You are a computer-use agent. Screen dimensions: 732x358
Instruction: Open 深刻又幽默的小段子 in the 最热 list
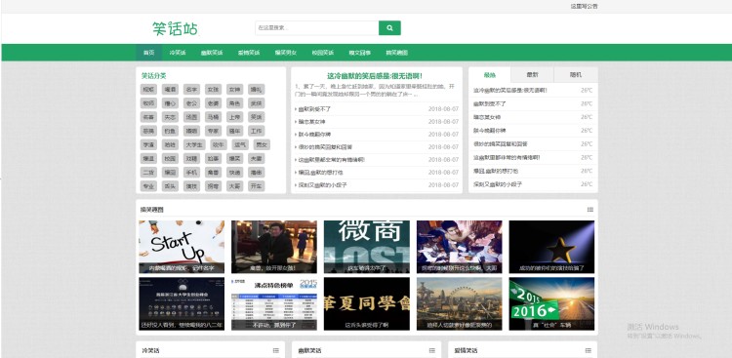(497, 184)
